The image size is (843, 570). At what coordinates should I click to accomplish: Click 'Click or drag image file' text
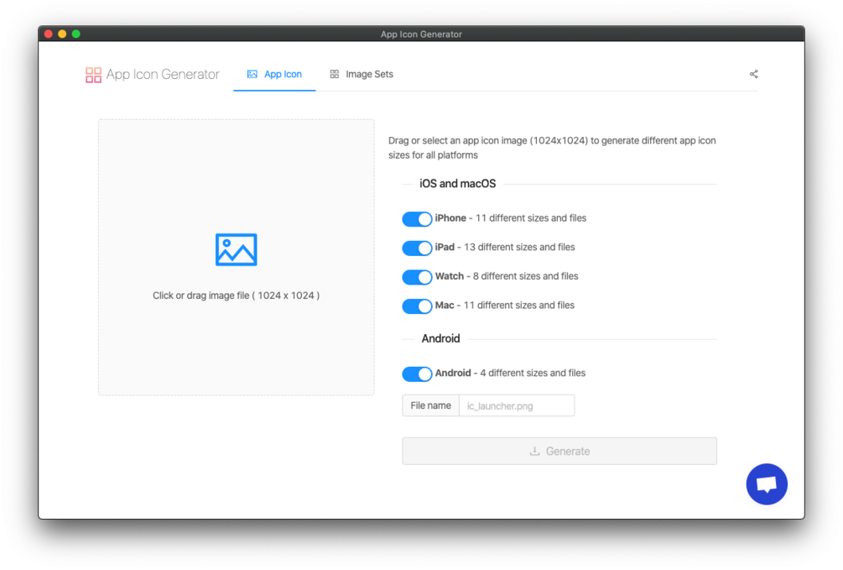(x=236, y=295)
